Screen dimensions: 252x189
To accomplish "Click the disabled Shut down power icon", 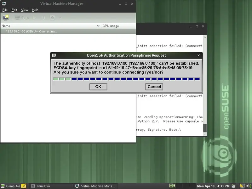I will pos(52,18).
